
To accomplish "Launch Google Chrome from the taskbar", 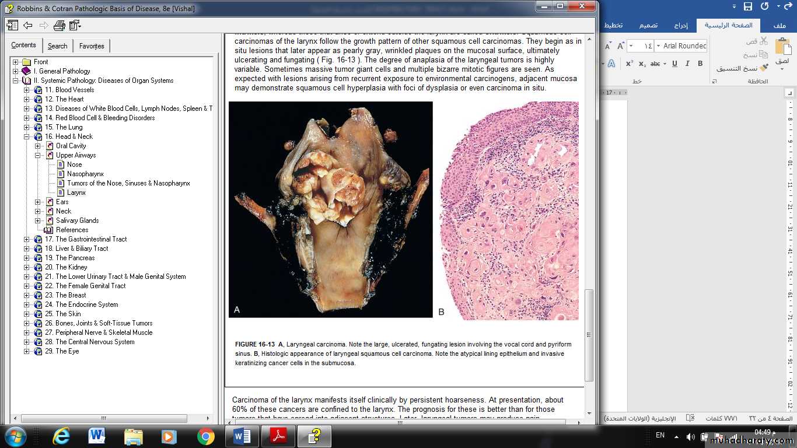I will [x=205, y=436].
